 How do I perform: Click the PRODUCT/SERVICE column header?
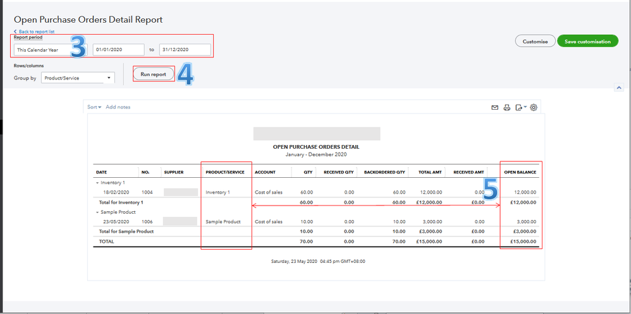coord(225,172)
